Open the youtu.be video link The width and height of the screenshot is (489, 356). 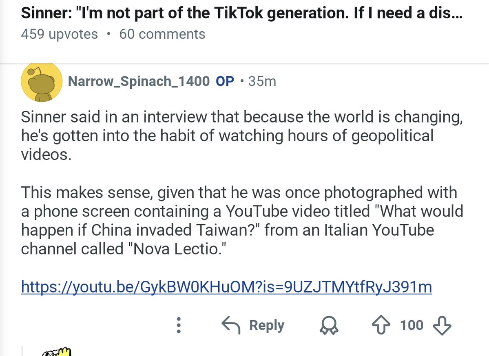tap(226, 287)
